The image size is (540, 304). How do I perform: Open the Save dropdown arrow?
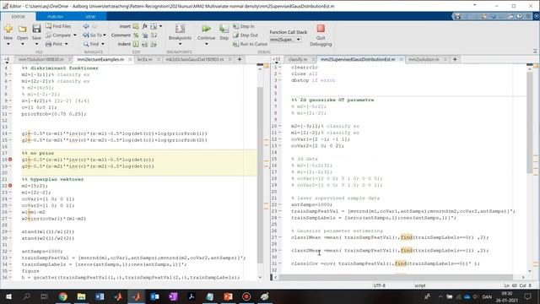[36, 44]
